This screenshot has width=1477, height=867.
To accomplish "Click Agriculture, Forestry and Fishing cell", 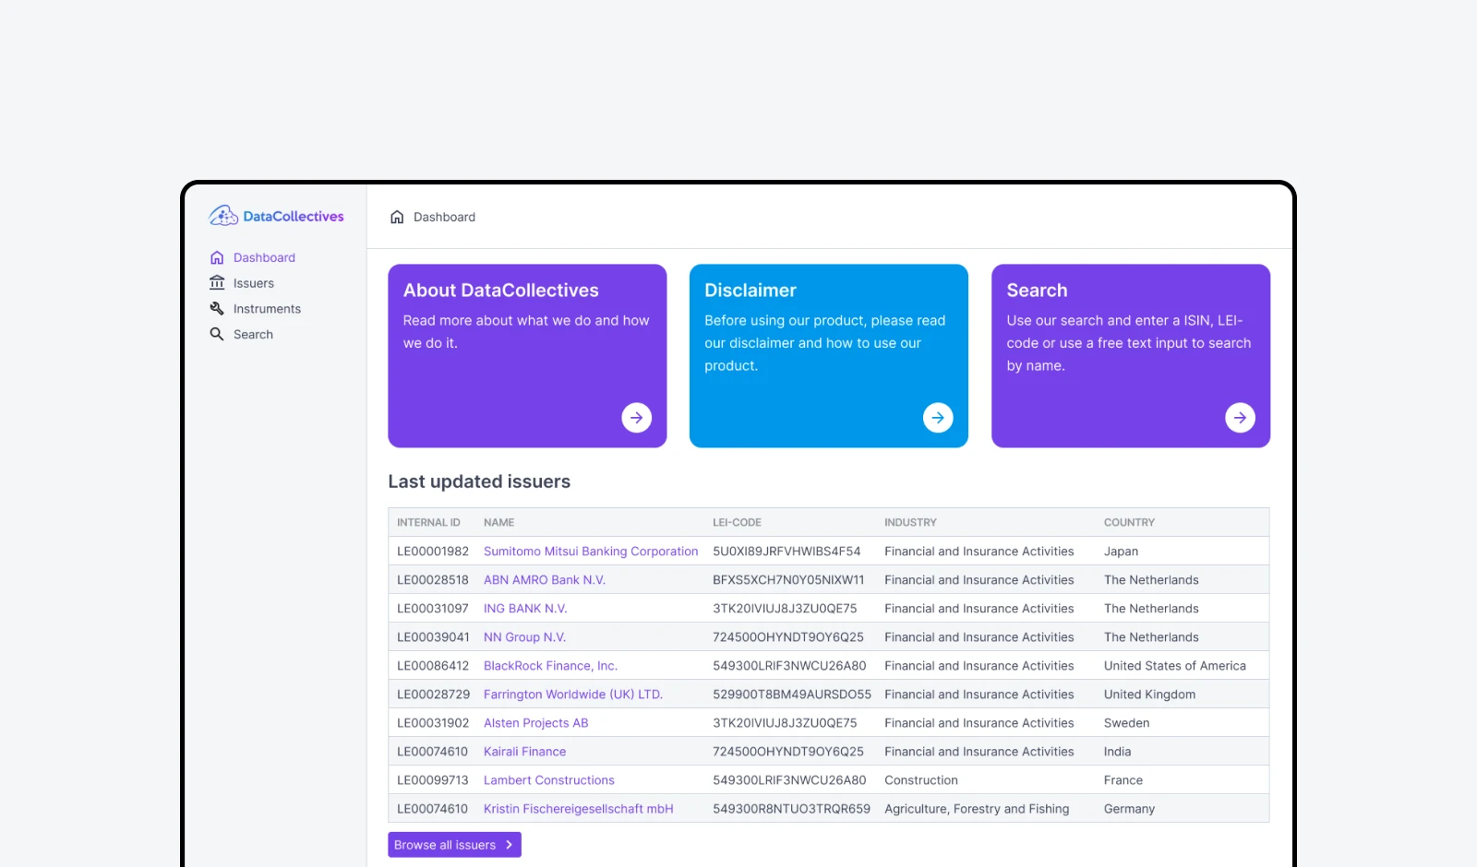I will 977,808.
